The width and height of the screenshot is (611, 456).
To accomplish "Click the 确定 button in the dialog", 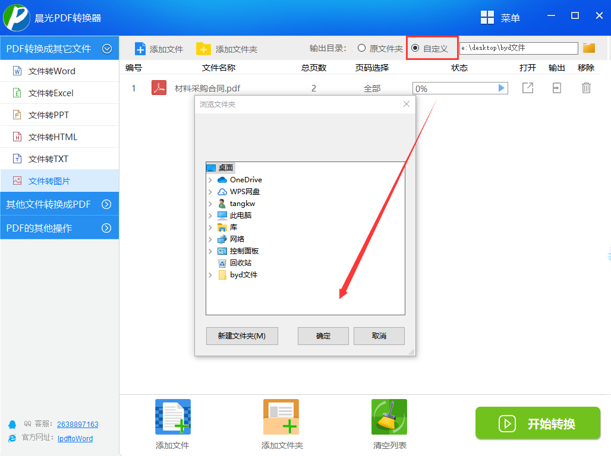I will 323,336.
